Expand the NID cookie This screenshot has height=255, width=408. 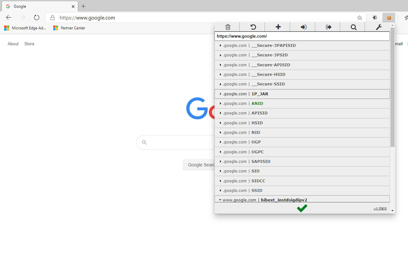click(x=302, y=133)
